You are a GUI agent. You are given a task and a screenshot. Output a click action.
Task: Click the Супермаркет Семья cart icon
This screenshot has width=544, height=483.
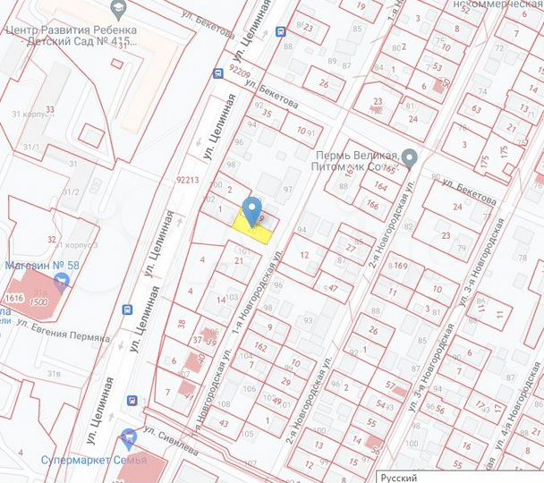(127, 437)
